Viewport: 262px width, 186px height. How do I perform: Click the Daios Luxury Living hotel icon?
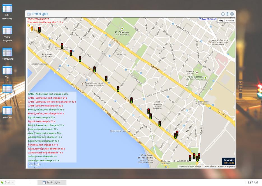(x=129, y=131)
